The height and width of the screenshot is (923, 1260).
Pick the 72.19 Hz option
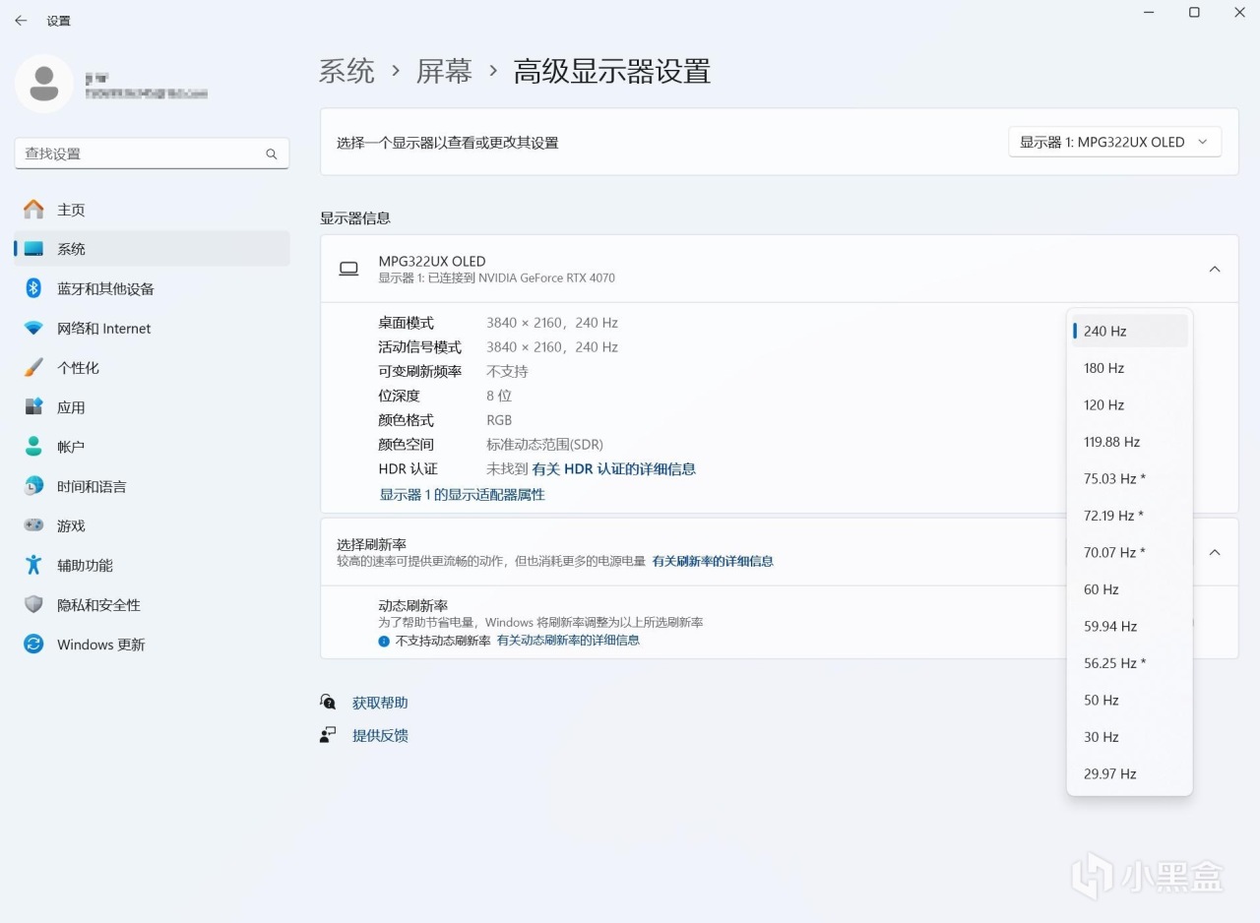point(1129,516)
